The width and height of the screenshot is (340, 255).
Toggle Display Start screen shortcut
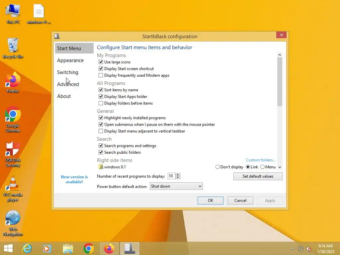click(101, 69)
